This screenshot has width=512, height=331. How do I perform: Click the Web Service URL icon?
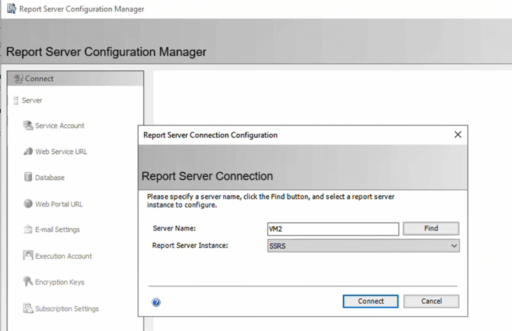[x=28, y=151]
